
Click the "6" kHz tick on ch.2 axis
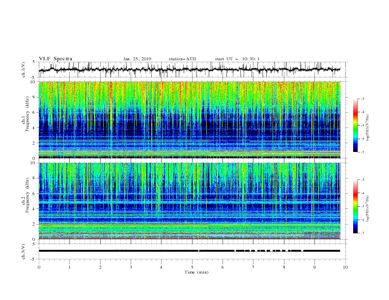click(x=35, y=194)
